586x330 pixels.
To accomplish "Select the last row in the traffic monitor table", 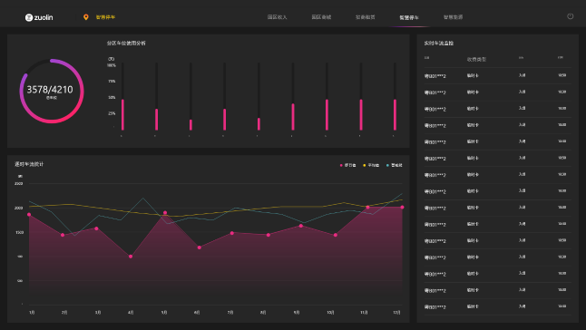I will (x=497, y=306).
